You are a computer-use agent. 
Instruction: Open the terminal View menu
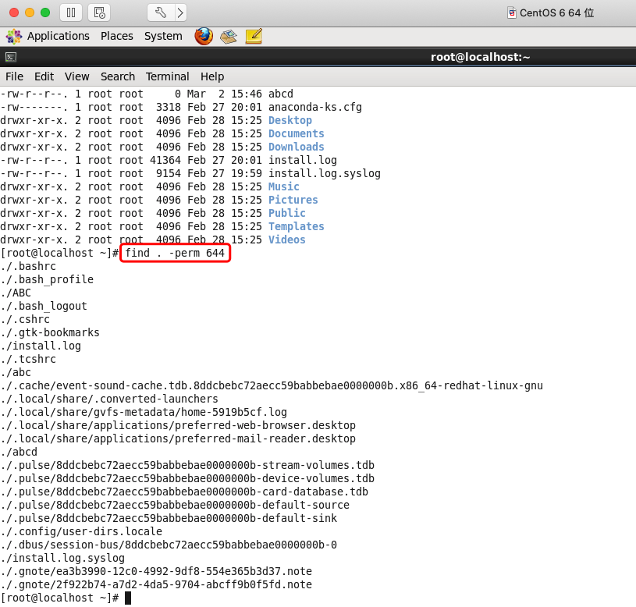coord(76,76)
